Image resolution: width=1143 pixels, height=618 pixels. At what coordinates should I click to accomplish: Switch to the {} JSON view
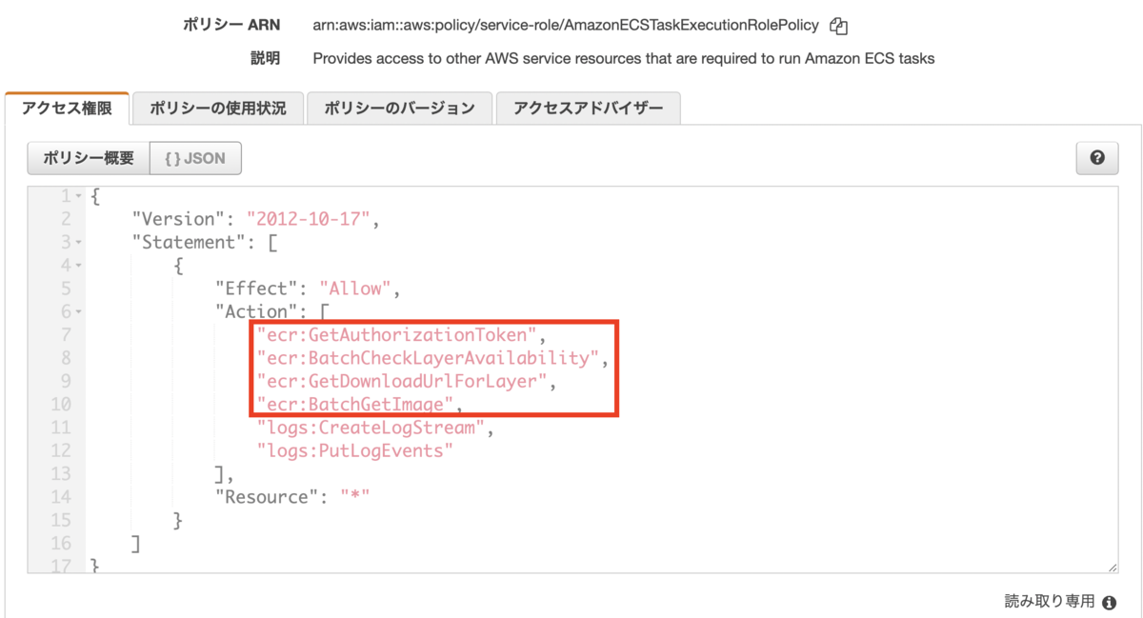coord(195,158)
